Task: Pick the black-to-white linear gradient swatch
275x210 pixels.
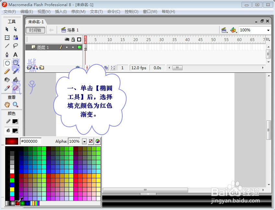Action: pyautogui.click(x=7, y=203)
